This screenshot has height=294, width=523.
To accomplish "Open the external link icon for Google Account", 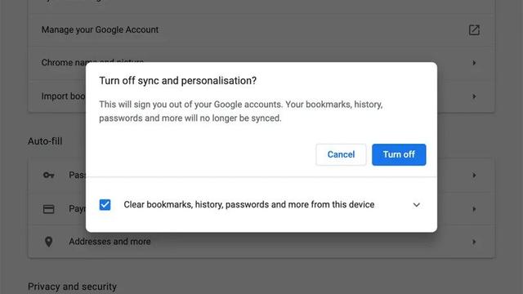I will (x=474, y=30).
